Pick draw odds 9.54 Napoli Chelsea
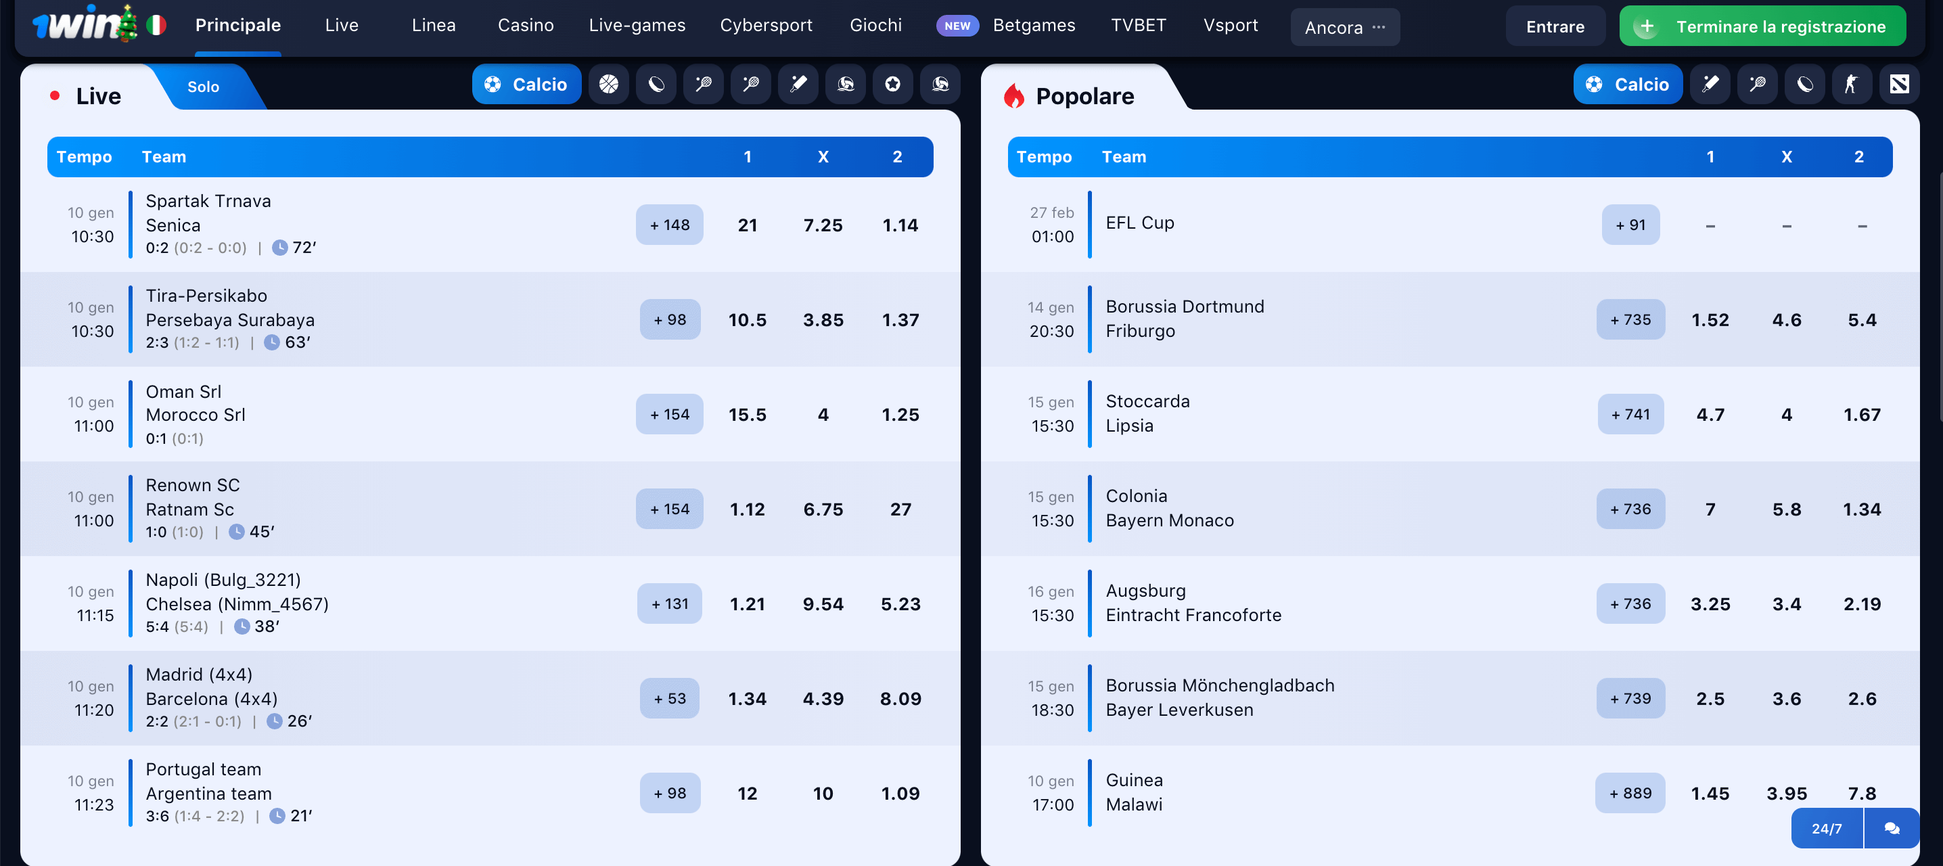Viewport: 1943px width, 866px height. [823, 604]
